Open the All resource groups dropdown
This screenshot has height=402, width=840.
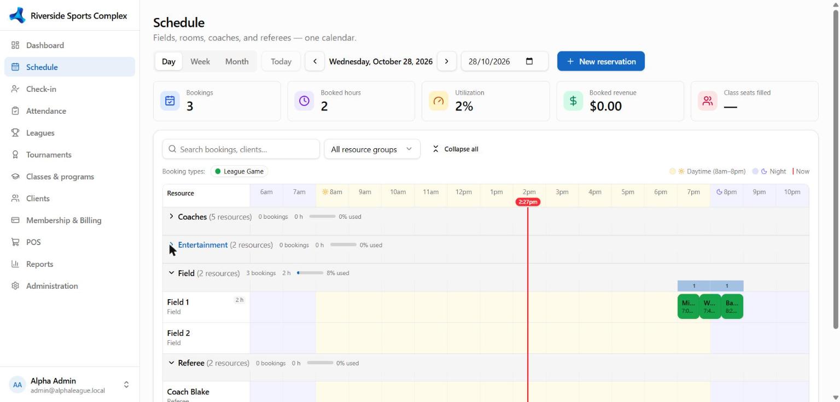coord(372,149)
